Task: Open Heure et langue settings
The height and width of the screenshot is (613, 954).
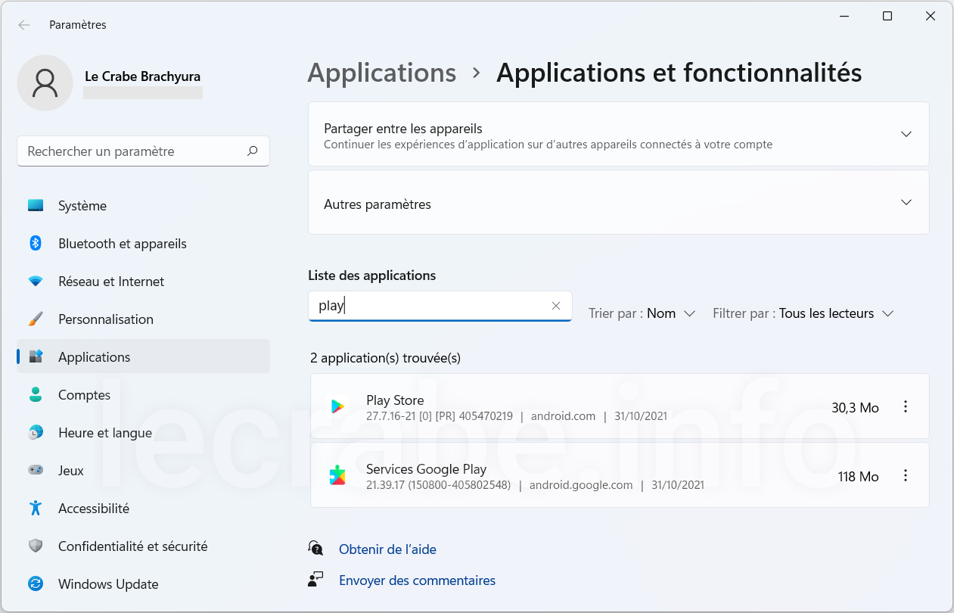Action: click(143, 433)
